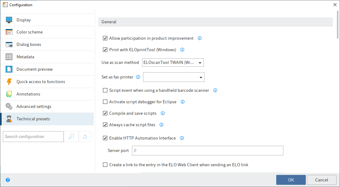340x187 pixels.
Task: Open help via the blue question mark icon
Action: click(x=8, y=180)
